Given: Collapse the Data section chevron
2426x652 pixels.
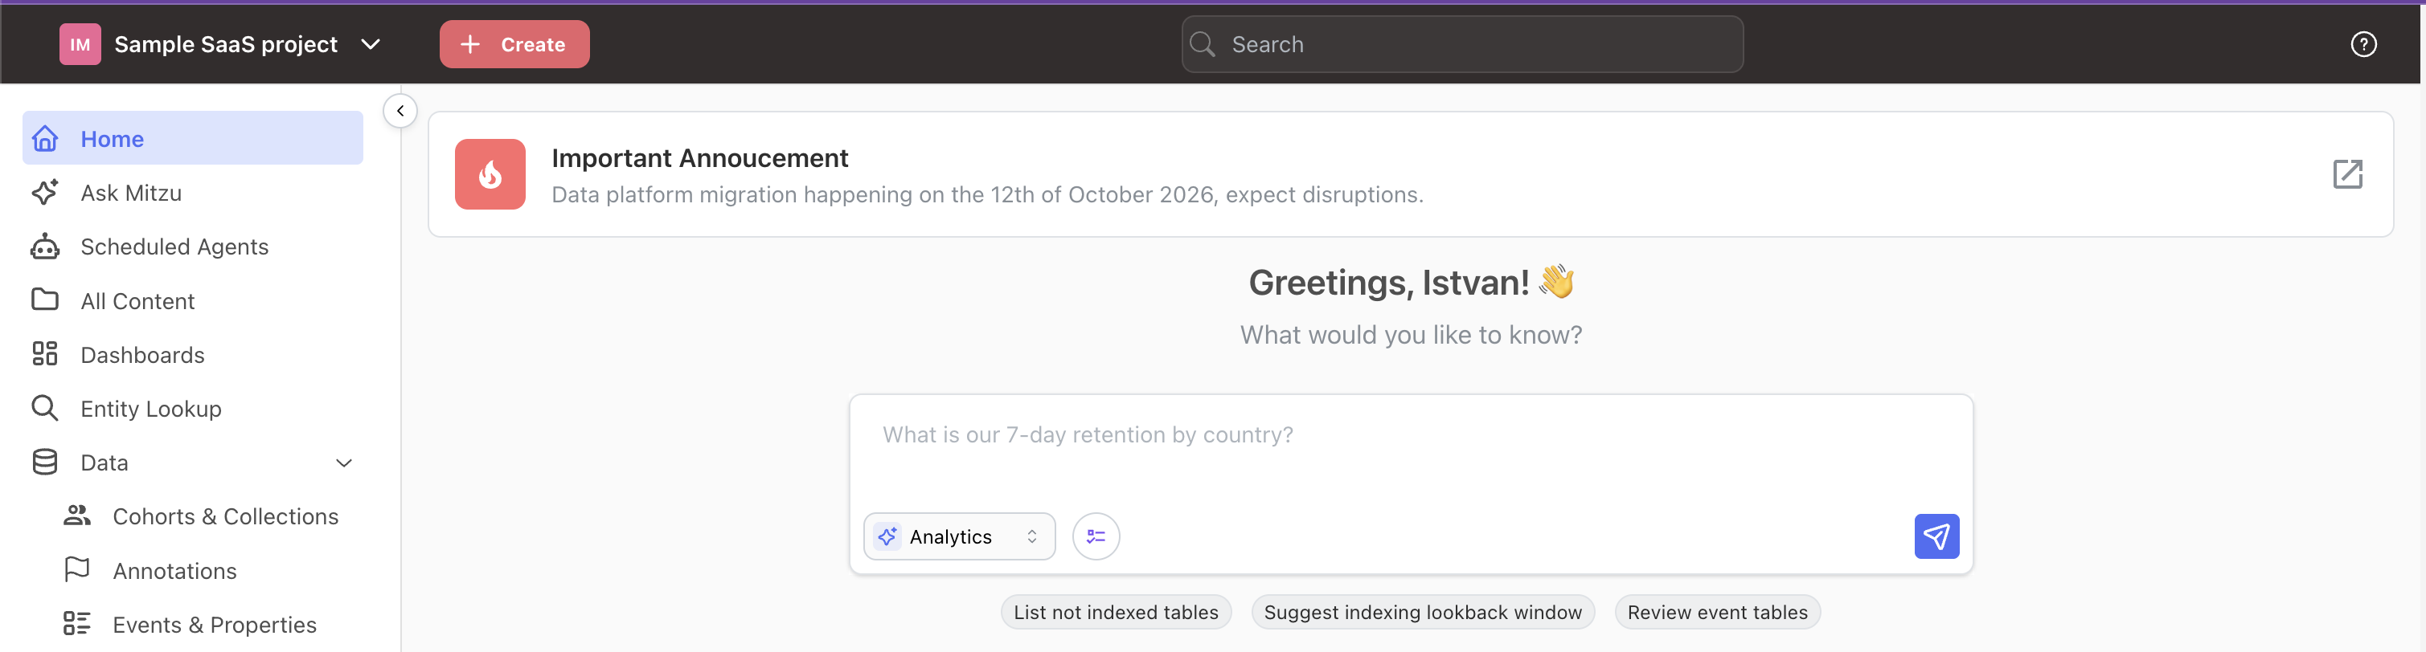Looking at the screenshot, I should point(344,463).
